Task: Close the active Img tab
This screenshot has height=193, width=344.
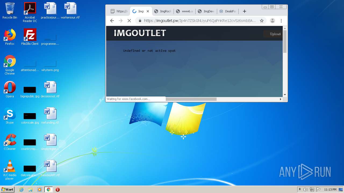Action: pyautogui.click(x=148, y=11)
